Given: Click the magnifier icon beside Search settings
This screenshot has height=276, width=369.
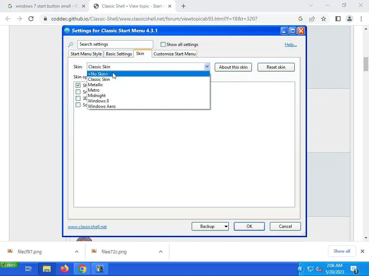Looking at the screenshot, I should (x=71, y=44).
